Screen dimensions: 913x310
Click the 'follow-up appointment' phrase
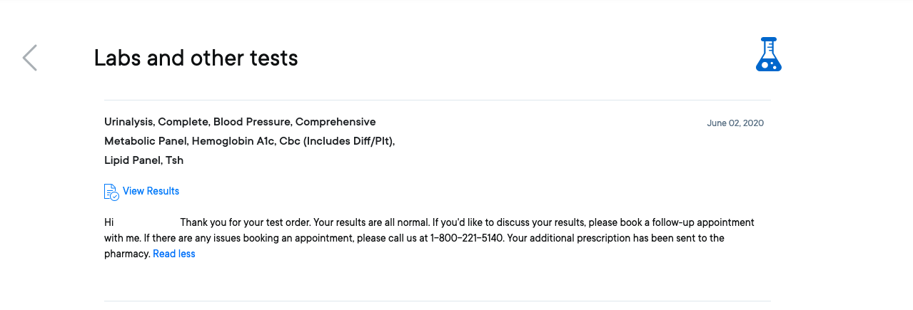click(703, 222)
